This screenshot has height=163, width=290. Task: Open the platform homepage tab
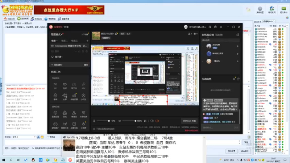pyautogui.click(x=9, y=19)
